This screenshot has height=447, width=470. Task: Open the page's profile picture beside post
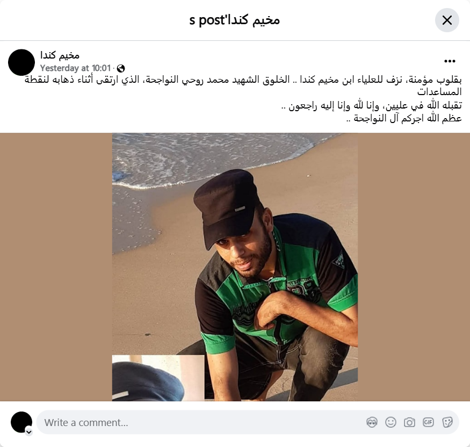tap(21, 62)
